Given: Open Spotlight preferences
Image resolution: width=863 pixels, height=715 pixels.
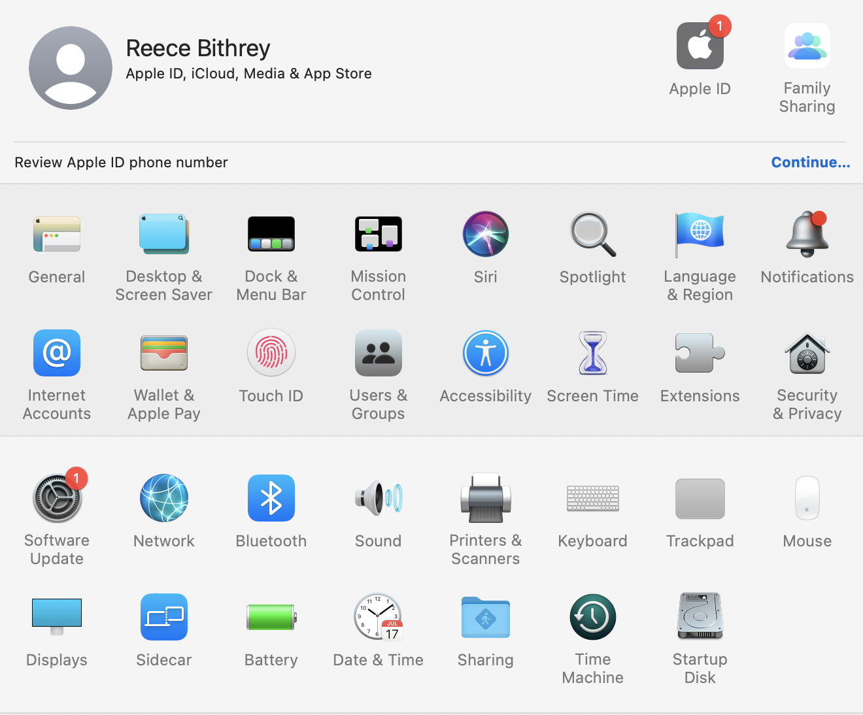Looking at the screenshot, I should point(593,234).
